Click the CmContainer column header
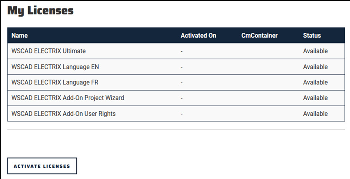This screenshot has width=350, height=179. coord(260,35)
